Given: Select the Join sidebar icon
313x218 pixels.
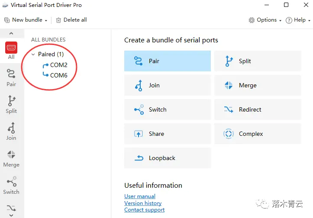Looking at the screenshot, I should click(x=11, y=131).
